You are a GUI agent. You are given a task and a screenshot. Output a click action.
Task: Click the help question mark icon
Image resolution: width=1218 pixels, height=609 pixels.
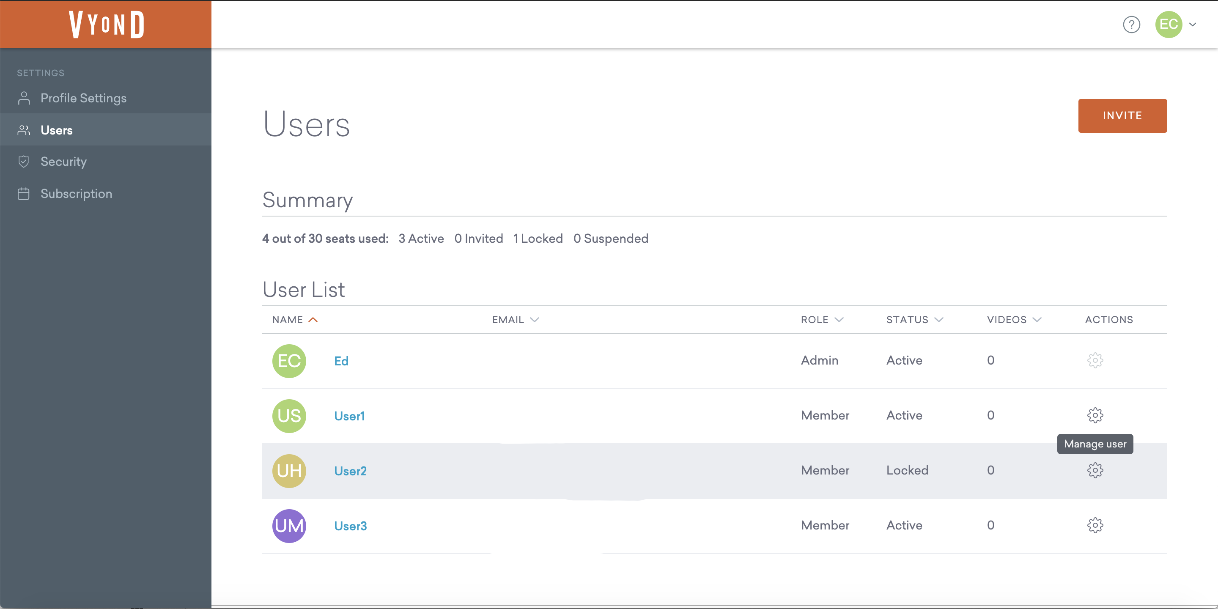[x=1131, y=25]
